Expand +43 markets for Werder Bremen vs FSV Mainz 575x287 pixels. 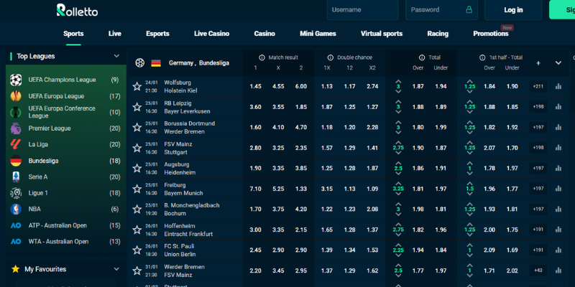(x=538, y=270)
